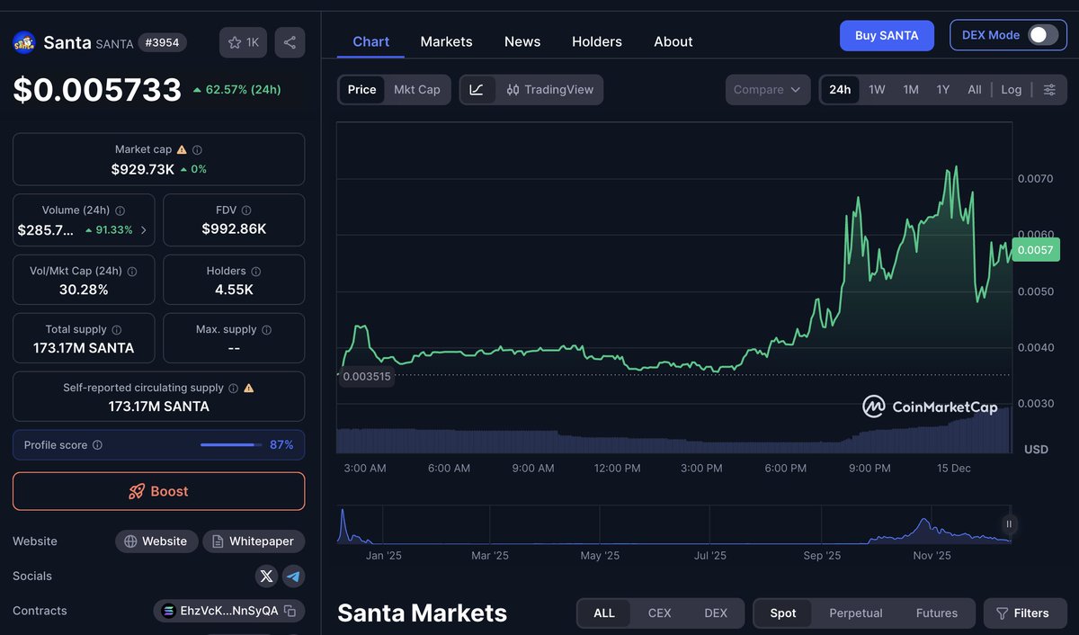Pause the timeline range handle icon
This screenshot has height=635, width=1079.
coord(1009,523)
